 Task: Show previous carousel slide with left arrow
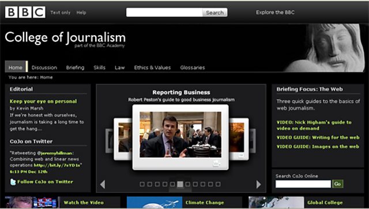[103, 184]
